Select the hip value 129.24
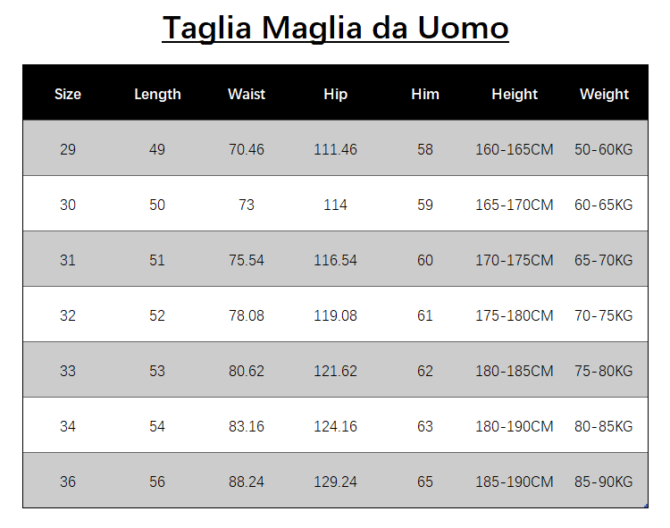 (x=335, y=482)
